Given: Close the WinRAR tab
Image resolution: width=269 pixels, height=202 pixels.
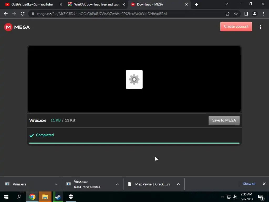Looking at the screenshot, I should tap(124, 4).
